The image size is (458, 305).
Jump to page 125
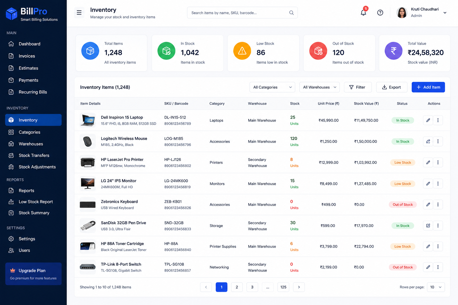coord(283,287)
